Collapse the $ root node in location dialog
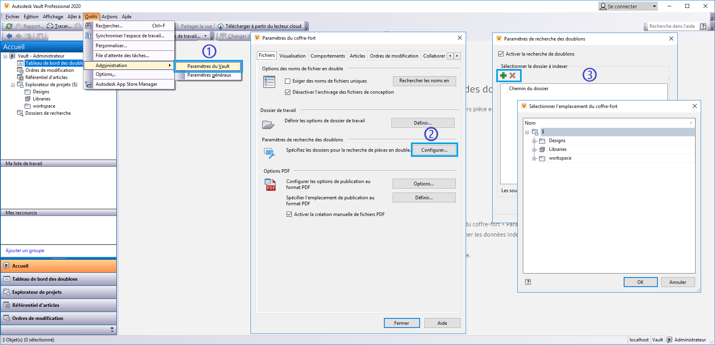 [x=527, y=132]
